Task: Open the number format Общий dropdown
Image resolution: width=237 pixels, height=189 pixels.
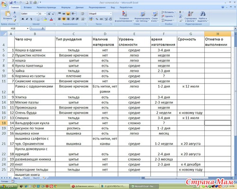Action: click(x=111, y=14)
